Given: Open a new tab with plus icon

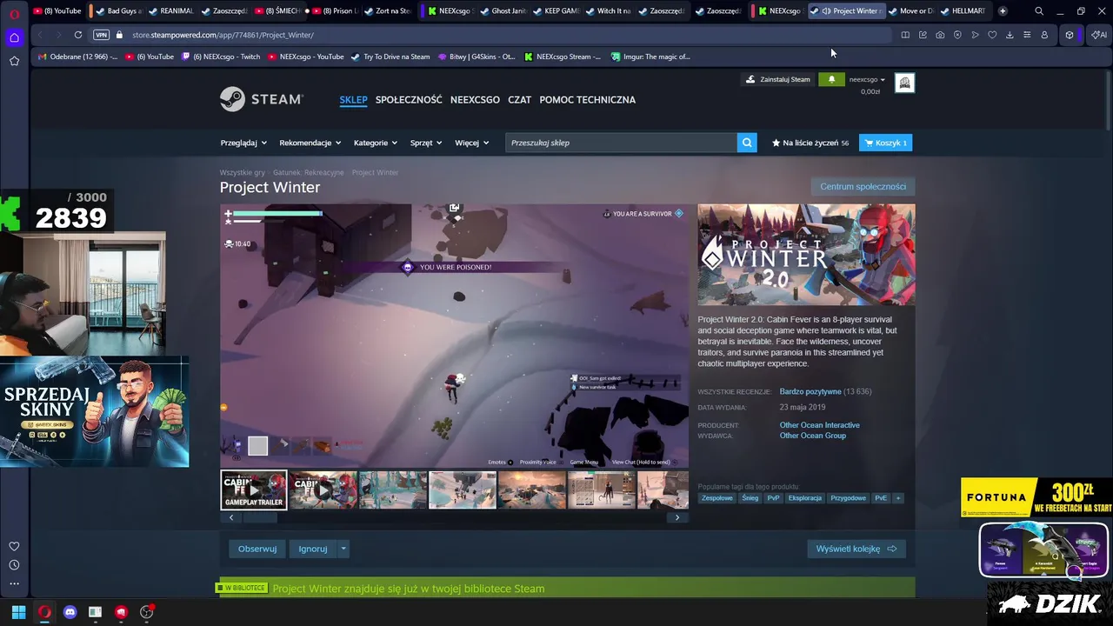Looking at the screenshot, I should click(1003, 11).
